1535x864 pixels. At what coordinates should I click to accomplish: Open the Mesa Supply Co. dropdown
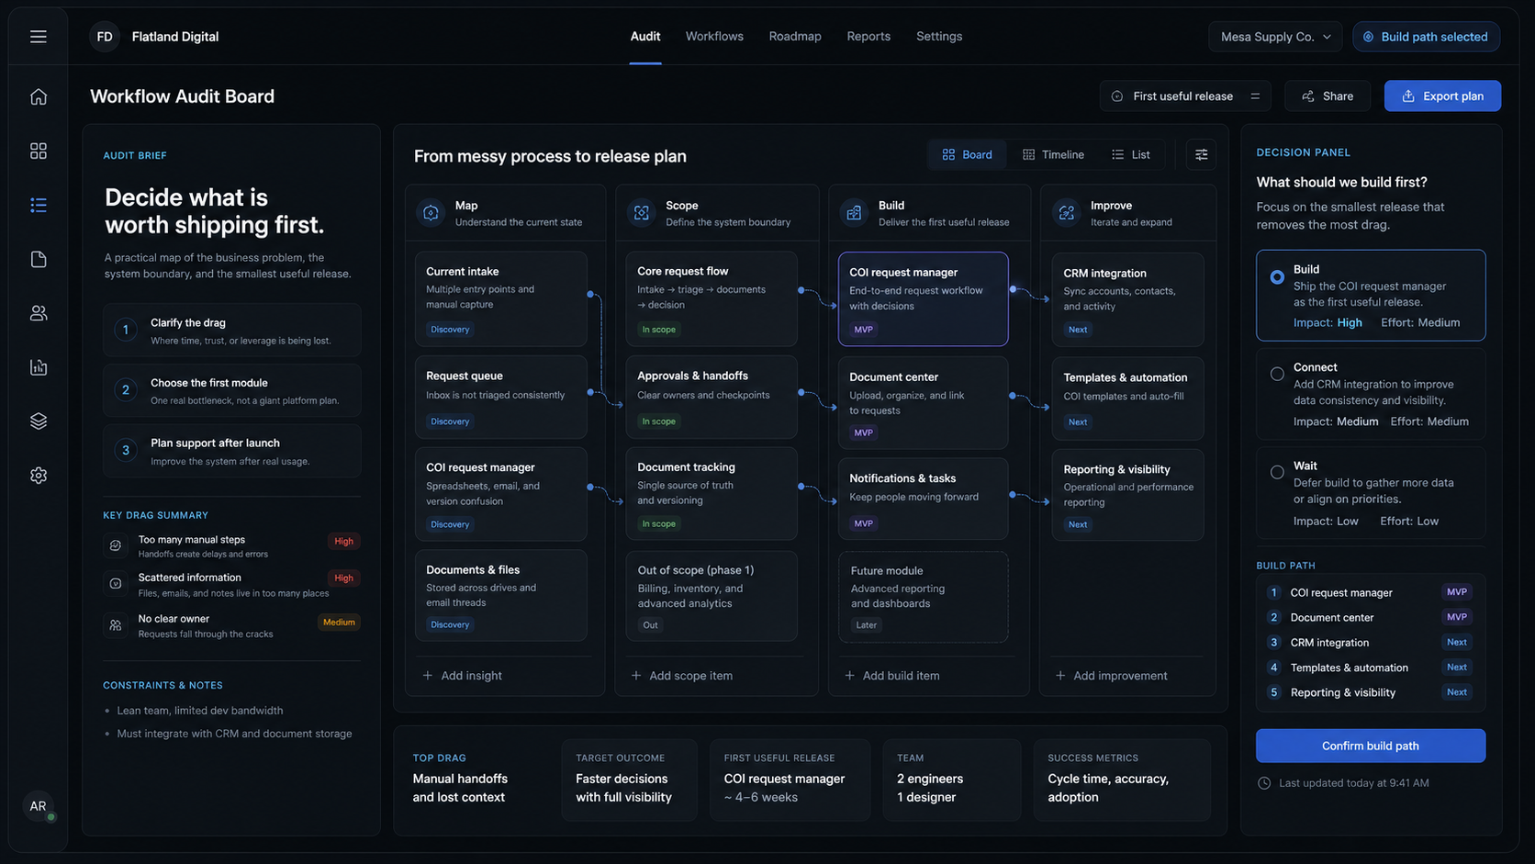point(1275,37)
